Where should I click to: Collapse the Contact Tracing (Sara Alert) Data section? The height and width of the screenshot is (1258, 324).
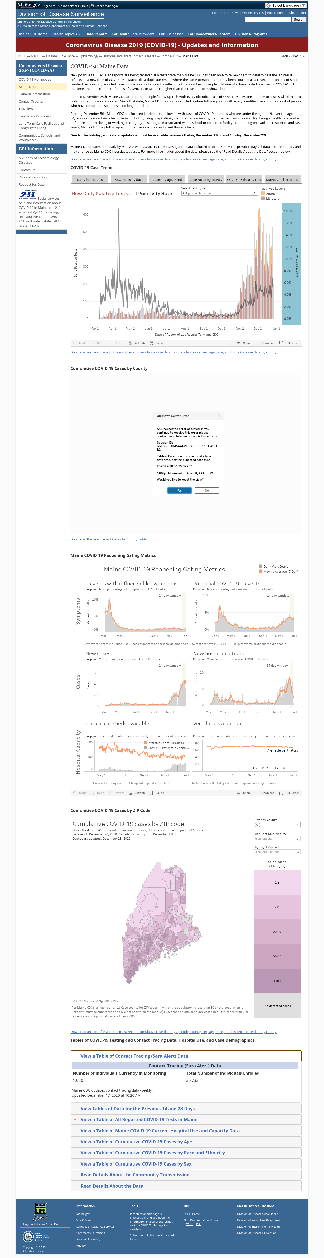pos(186,1056)
